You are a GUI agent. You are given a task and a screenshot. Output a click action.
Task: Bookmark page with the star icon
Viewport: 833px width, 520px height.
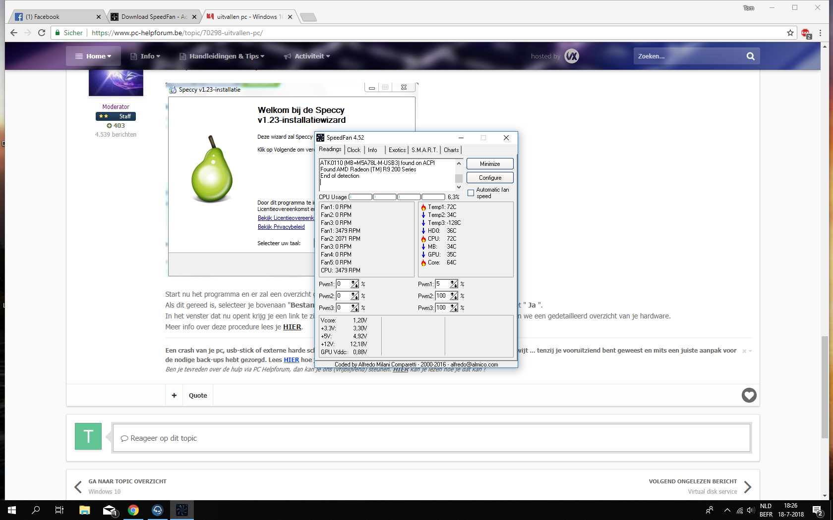pos(790,33)
